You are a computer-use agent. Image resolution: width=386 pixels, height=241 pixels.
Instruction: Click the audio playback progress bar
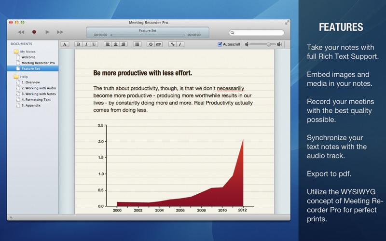click(148, 35)
